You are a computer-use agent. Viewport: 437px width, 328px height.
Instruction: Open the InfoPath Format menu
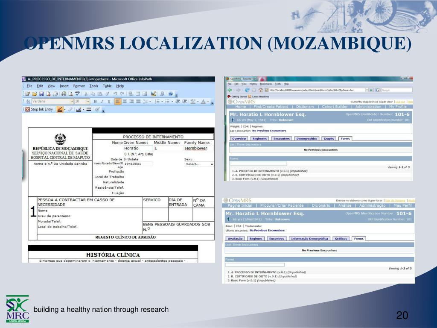click(79, 86)
